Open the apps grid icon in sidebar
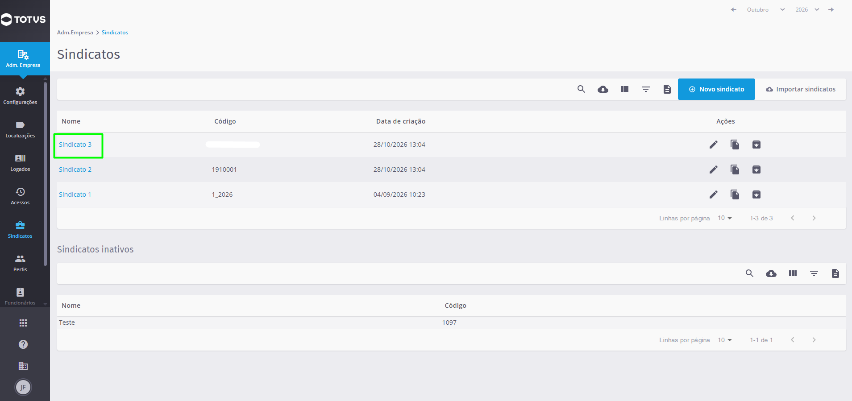The width and height of the screenshot is (852, 401). click(x=23, y=323)
